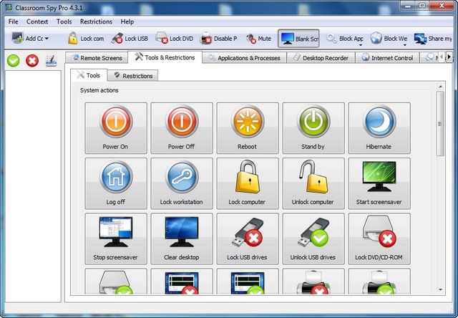Screen dimensions: 458x318
Task: Open the Block Applications dropdown arrow
Action: [x=360, y=44]
